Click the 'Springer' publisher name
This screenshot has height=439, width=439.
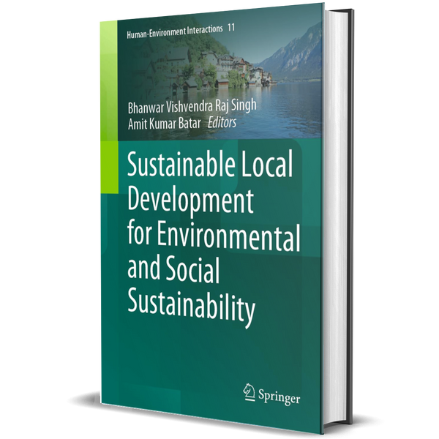(279, 397)
